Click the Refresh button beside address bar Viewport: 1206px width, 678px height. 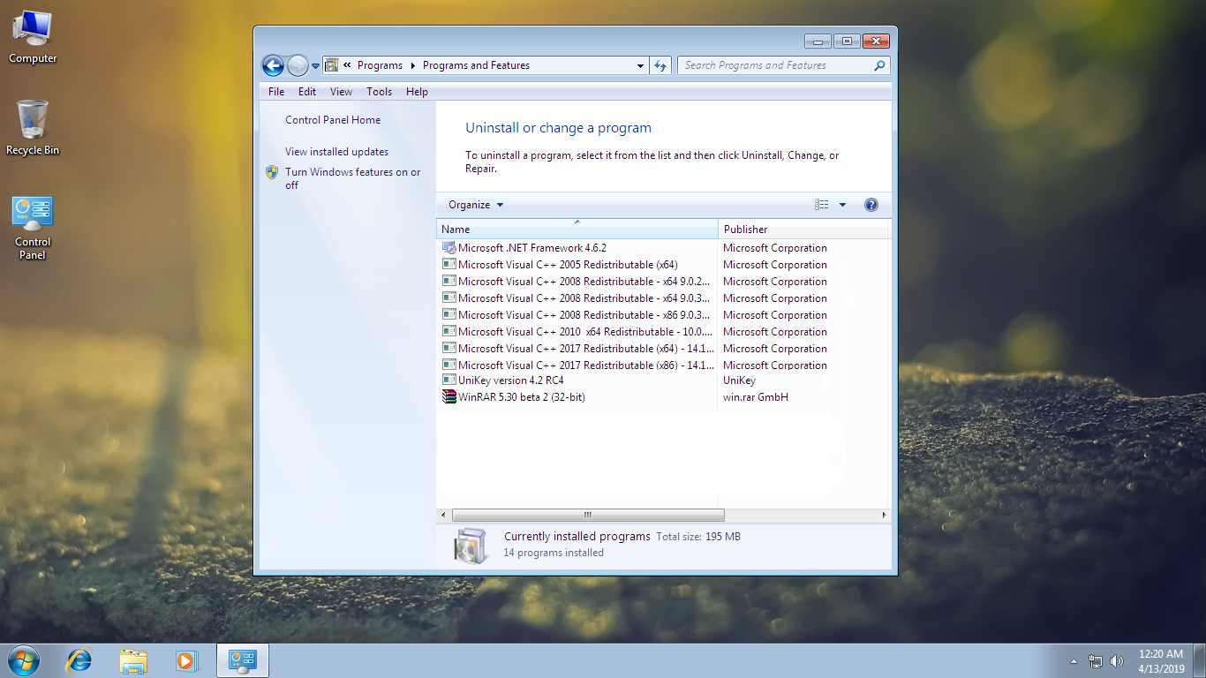(x=660, y=65)
